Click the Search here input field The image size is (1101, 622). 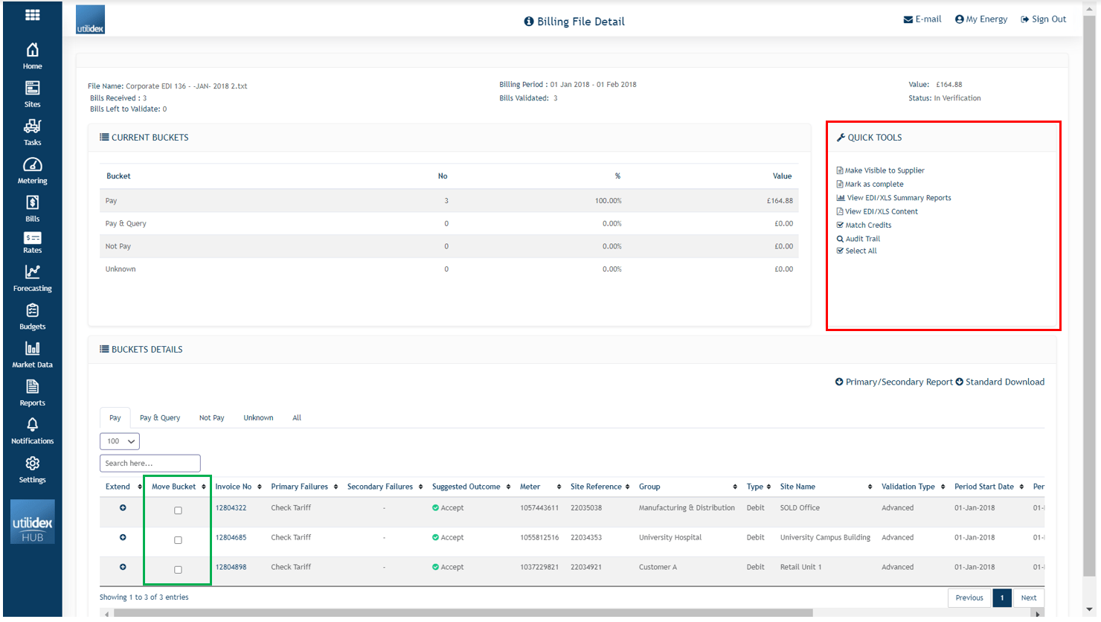point(150,464)
